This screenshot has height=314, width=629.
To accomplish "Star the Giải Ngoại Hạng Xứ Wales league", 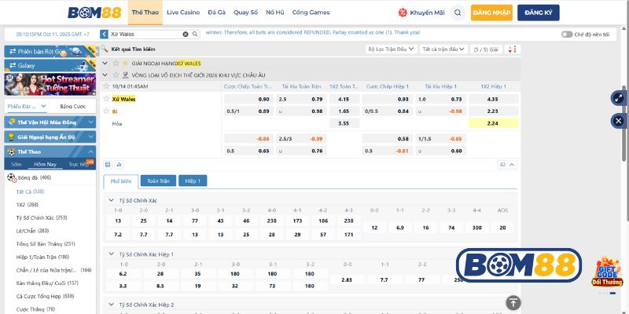I will (115, 62).
